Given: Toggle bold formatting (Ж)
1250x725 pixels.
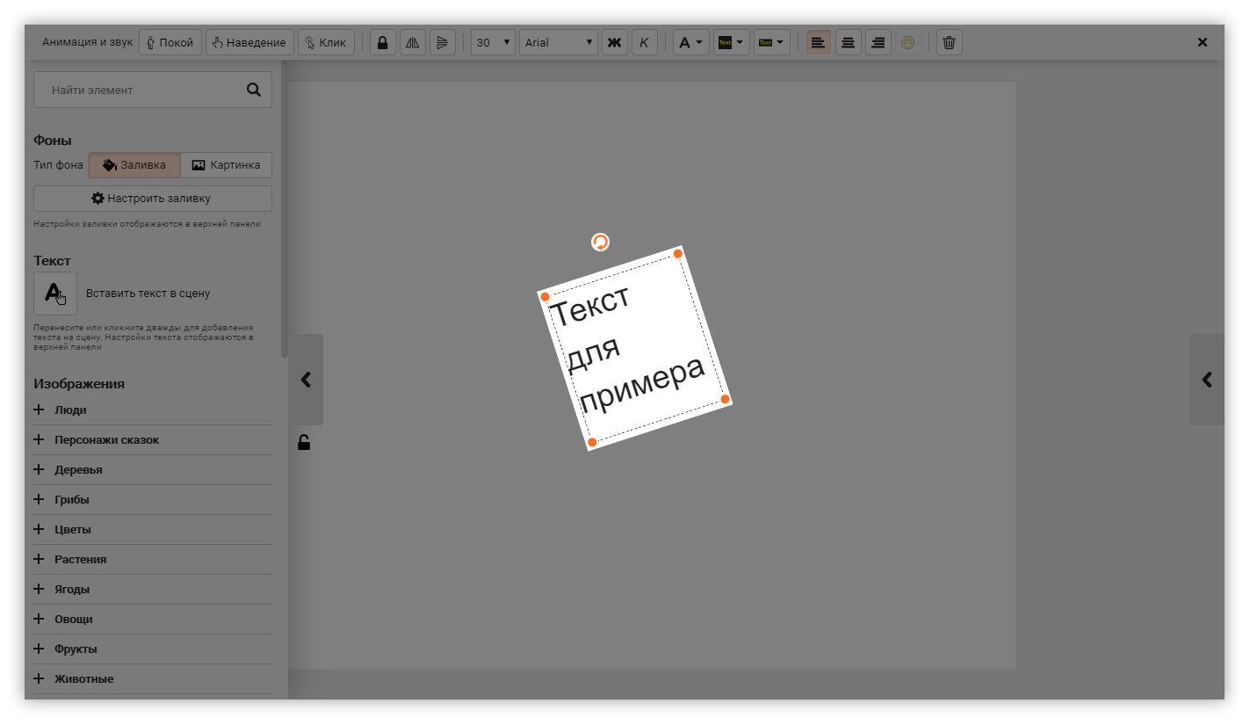Looking at the screenshot, I should pyautogui.click(x=615, y=42).
